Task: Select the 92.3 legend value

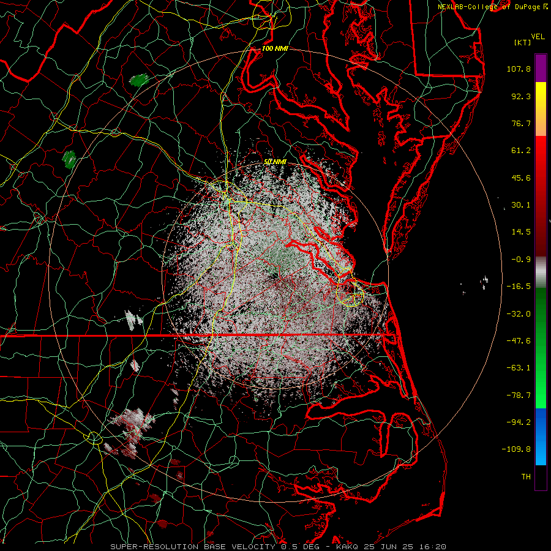Action: pyautogui.click(x=521, y=96)
